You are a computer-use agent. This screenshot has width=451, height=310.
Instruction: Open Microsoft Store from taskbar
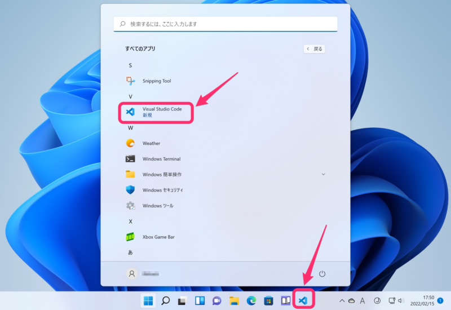pos(268,301)
